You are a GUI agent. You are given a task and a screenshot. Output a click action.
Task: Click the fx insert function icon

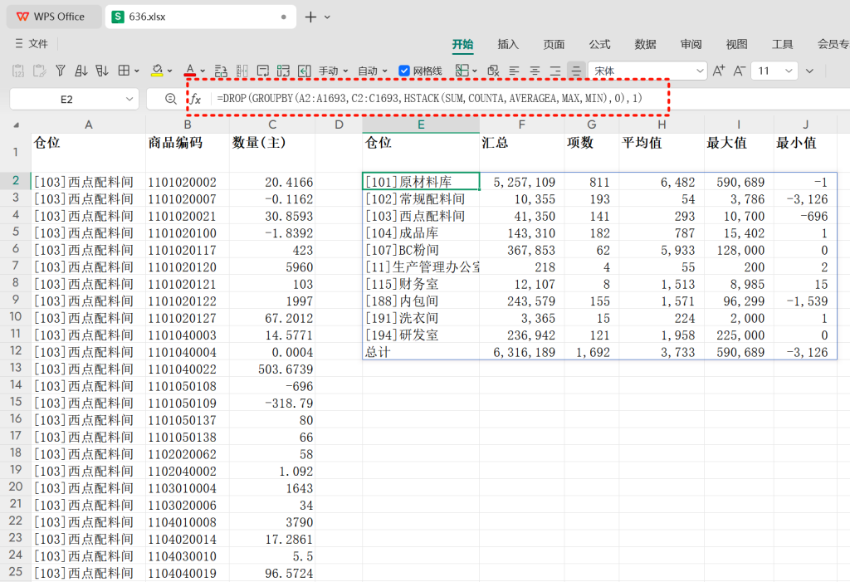coord(195,99)
